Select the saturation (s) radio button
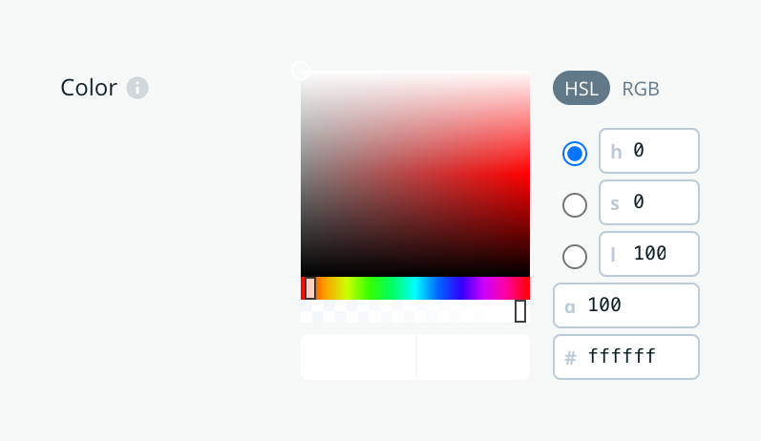 coord(575,204)
